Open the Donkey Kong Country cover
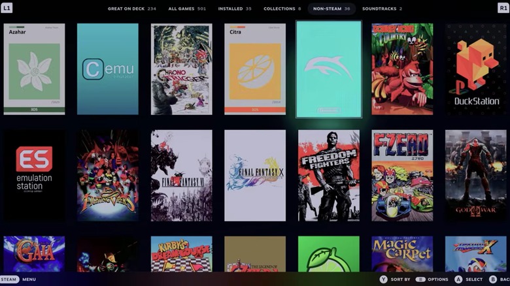 tap(402, 69)
